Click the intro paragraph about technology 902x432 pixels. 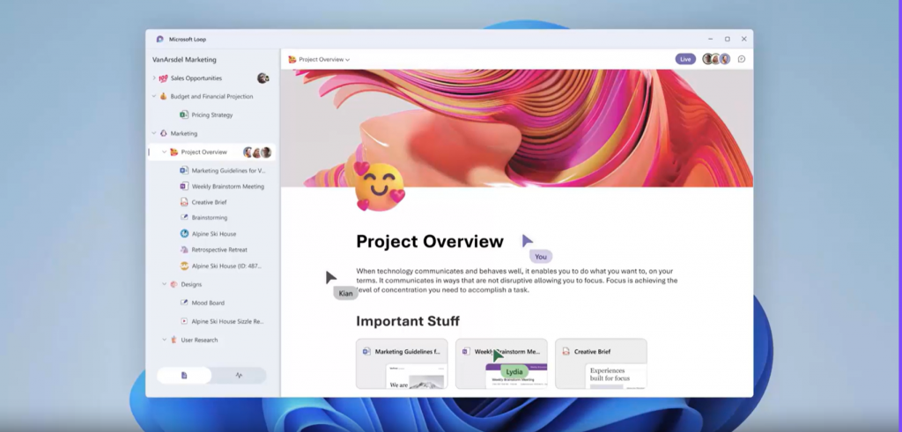pyautogui.click(x=516, y=281)
